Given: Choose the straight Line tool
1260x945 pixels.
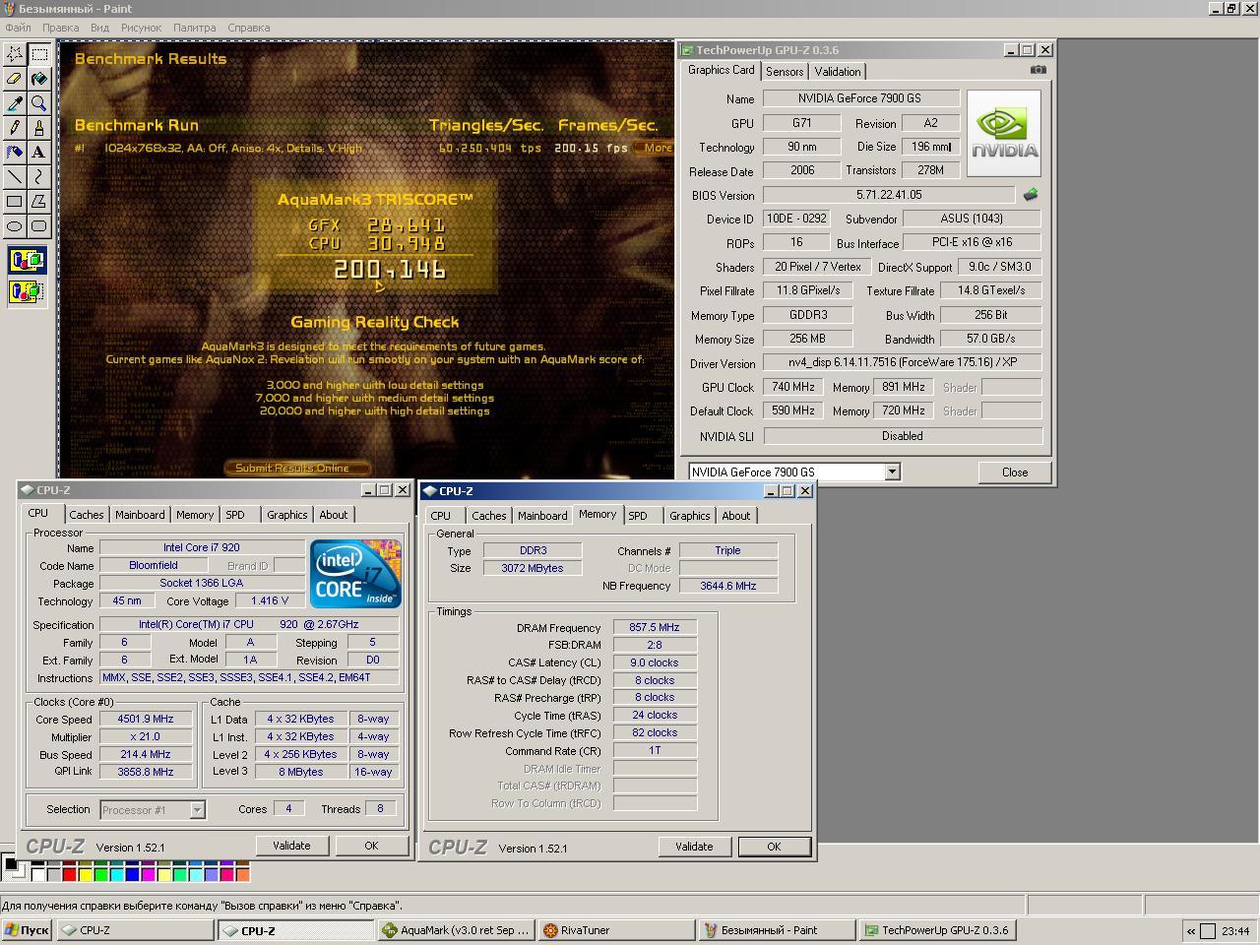Looking at the screenshot, I should 15,177.
